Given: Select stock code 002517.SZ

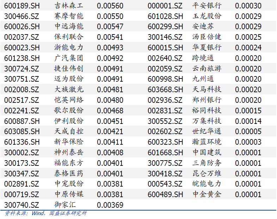Looking at the screenshot, I should click(21, 100).
